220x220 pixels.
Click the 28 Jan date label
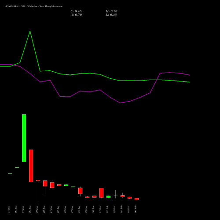pyautogui.click(x=79, y=209)
